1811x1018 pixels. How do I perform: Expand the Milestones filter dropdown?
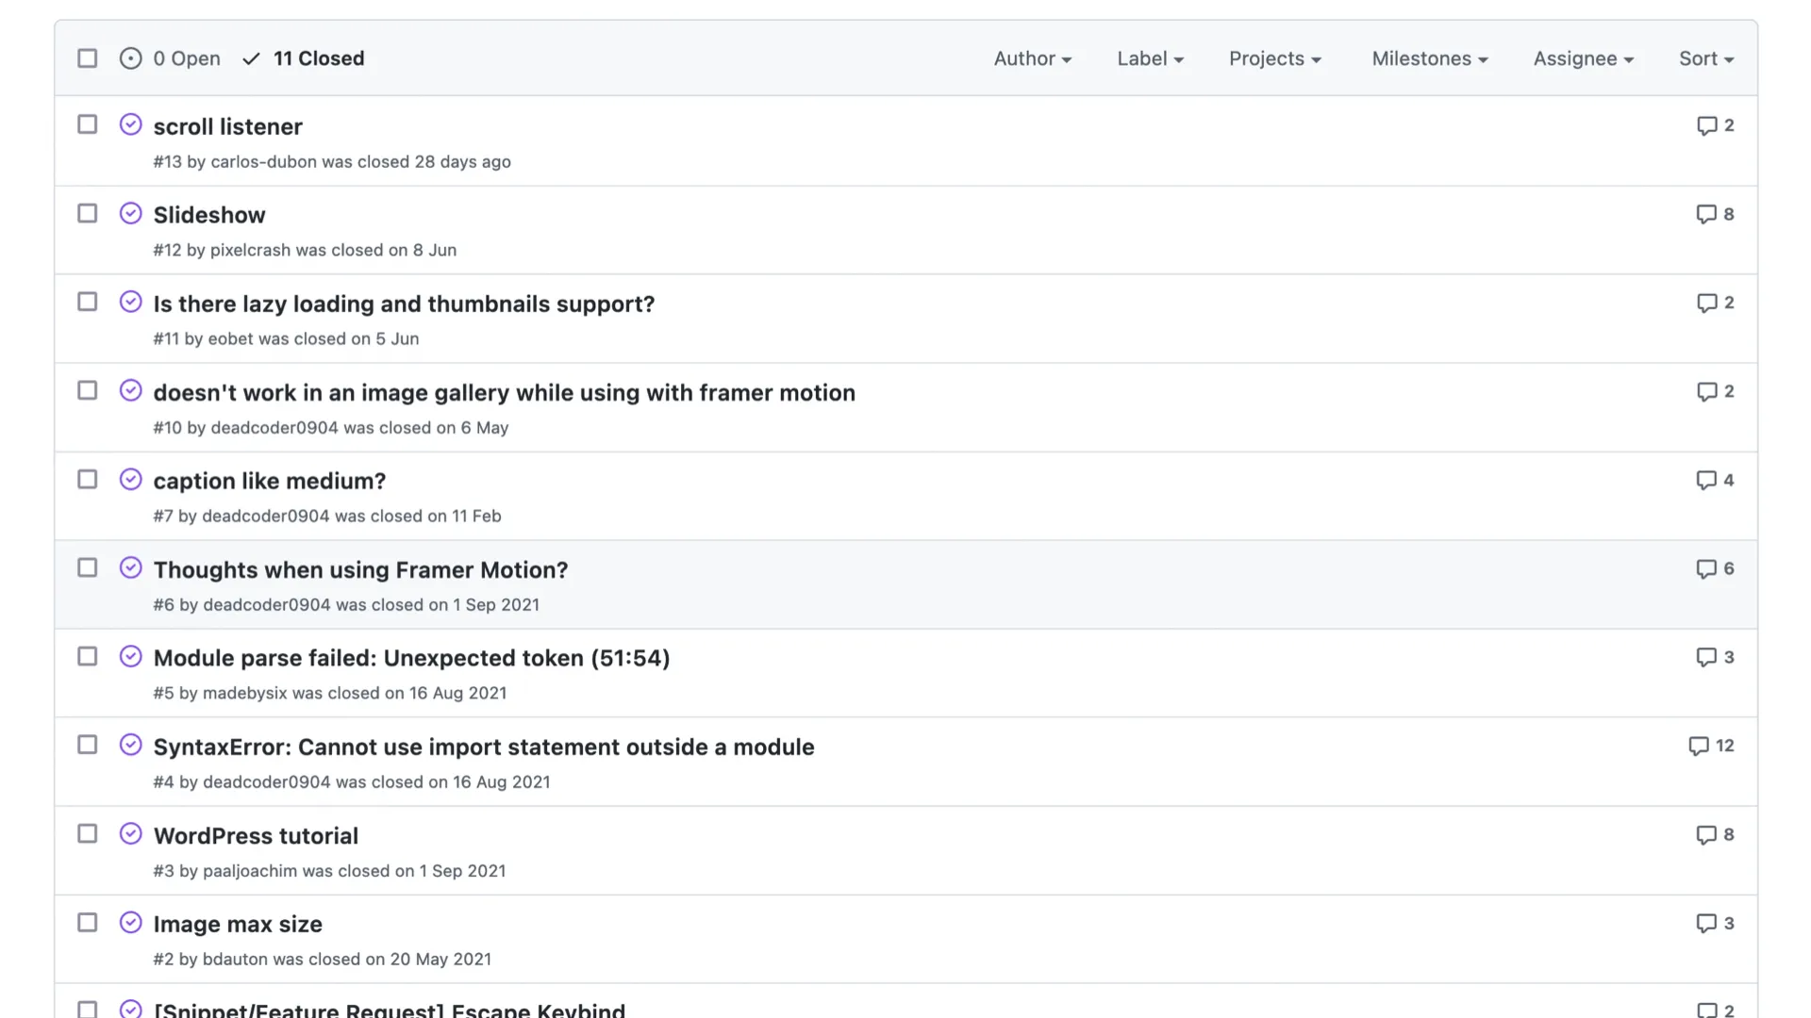coord(1429,58)
